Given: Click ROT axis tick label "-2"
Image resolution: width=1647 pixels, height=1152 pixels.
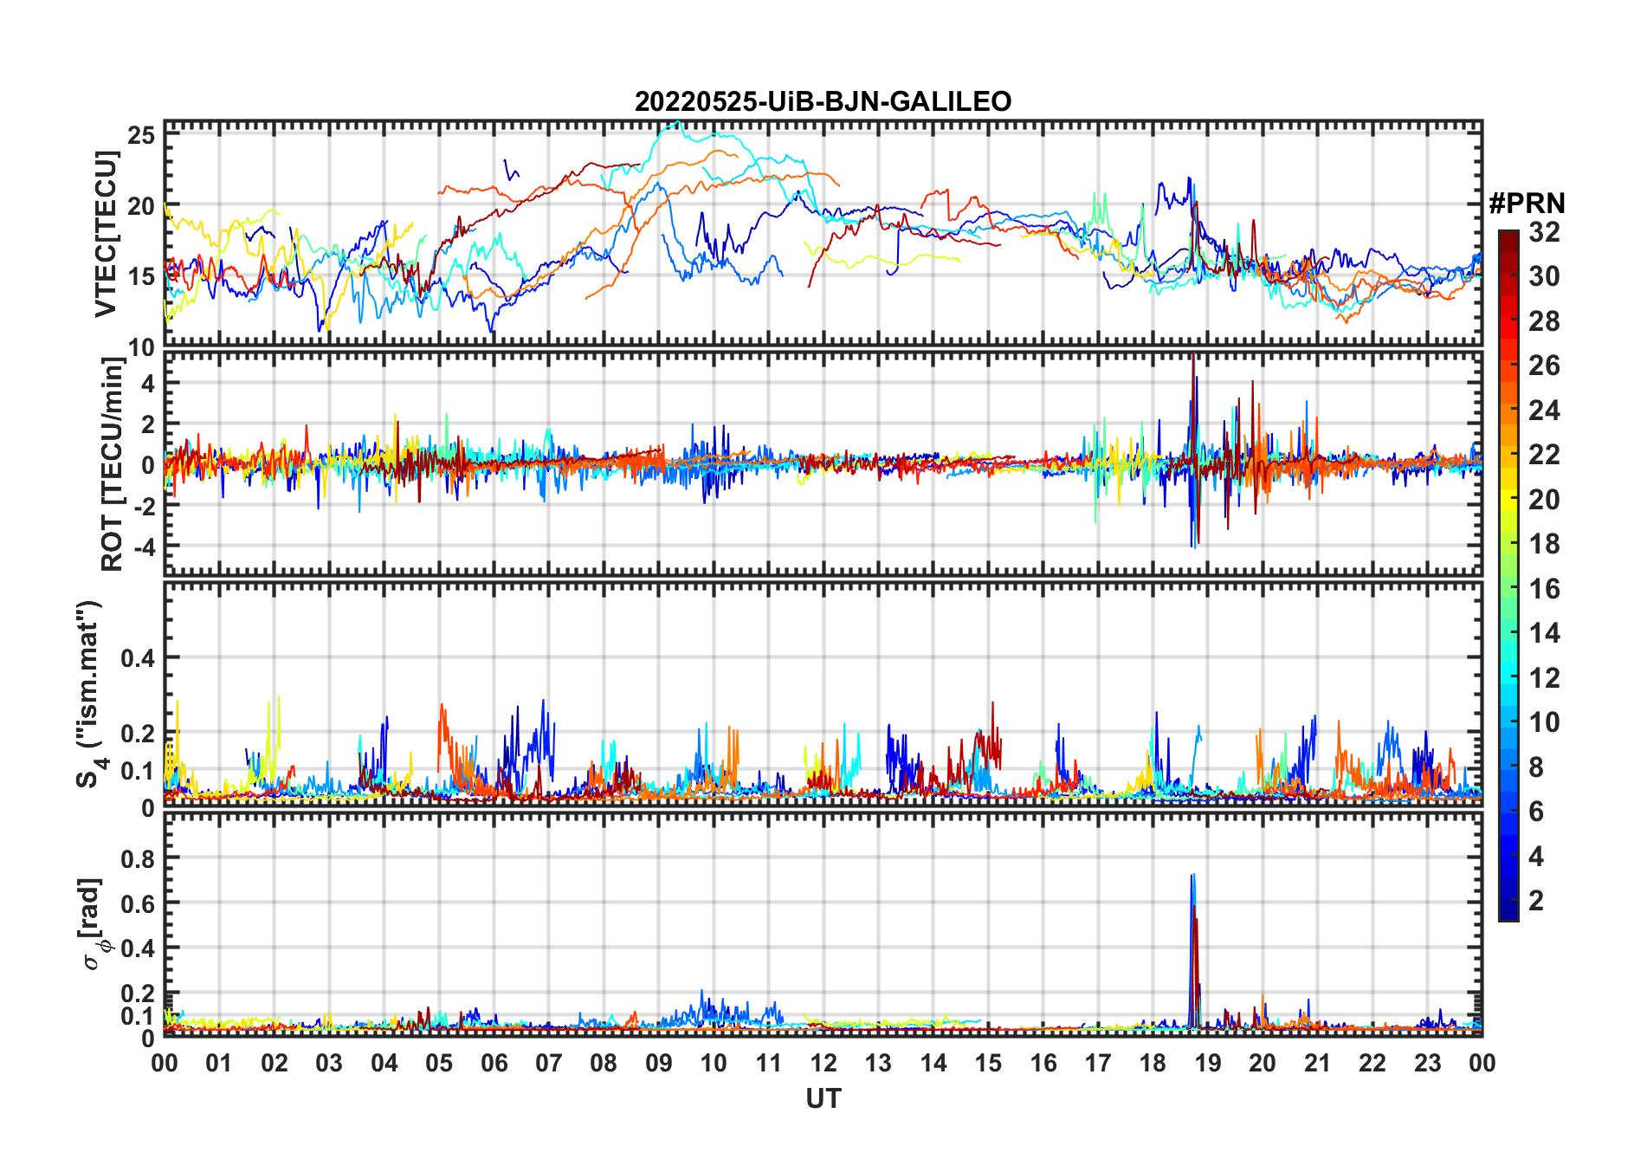Looking at the screenshot, I should pyautogui.click(x=143, y=506).
